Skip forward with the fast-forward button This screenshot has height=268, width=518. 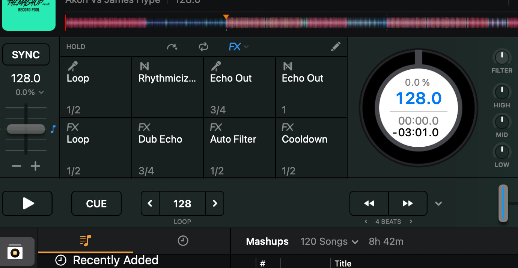[x=408, y=204]
